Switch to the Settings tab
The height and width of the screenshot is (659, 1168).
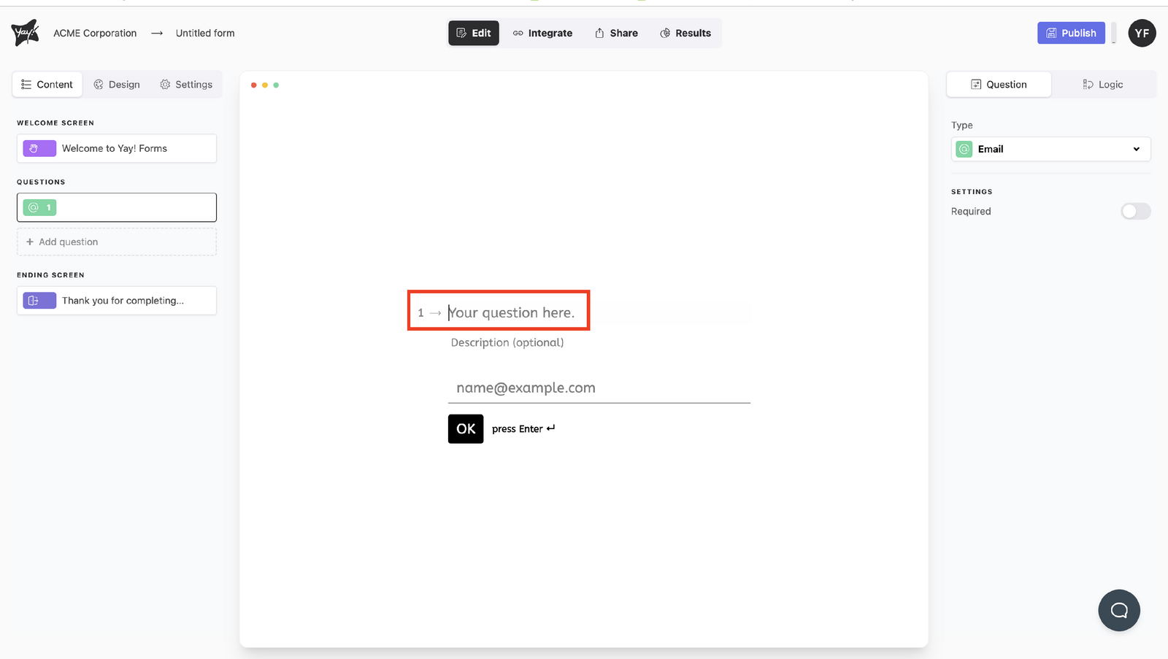(186, 85)
